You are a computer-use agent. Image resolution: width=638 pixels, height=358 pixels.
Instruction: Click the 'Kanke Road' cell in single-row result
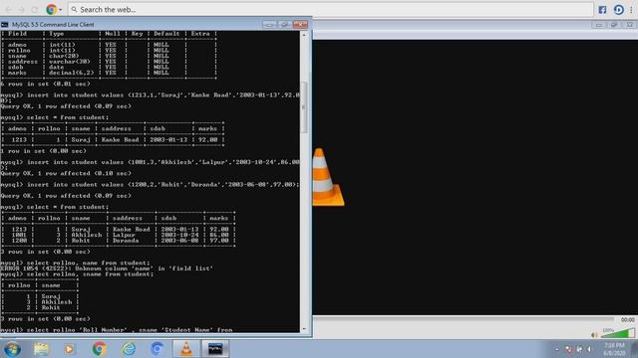[120, 139]
